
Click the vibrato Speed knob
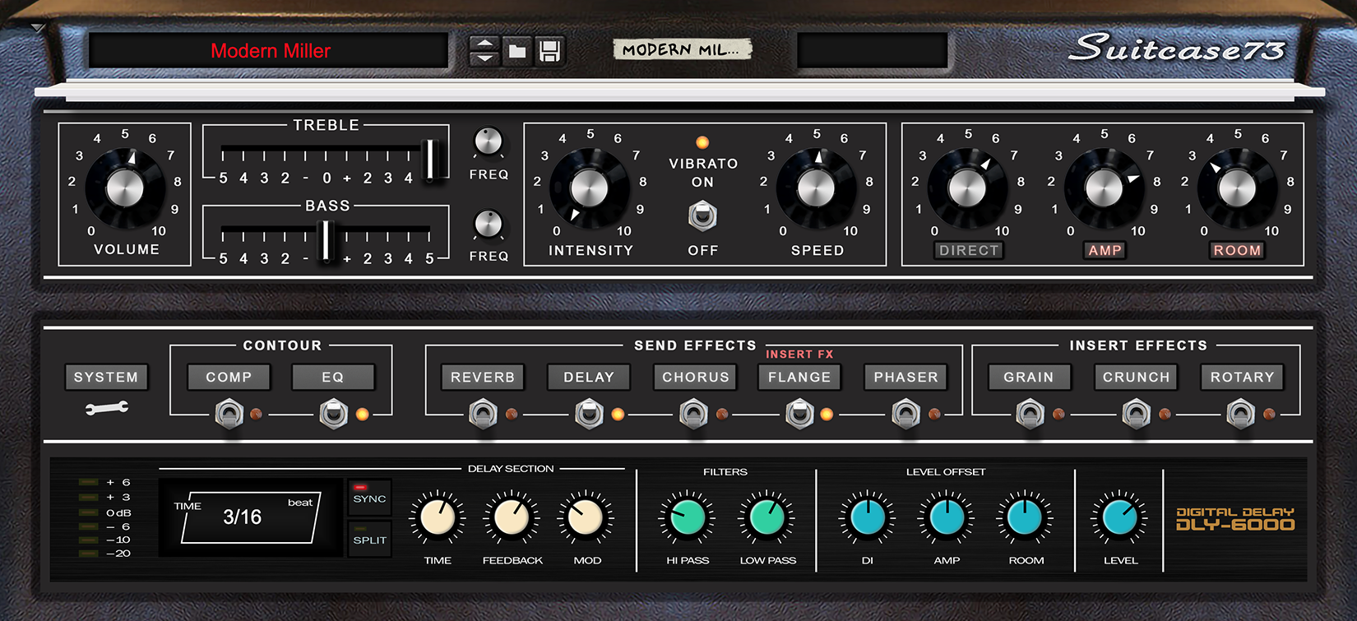click(x=816, y=188)
